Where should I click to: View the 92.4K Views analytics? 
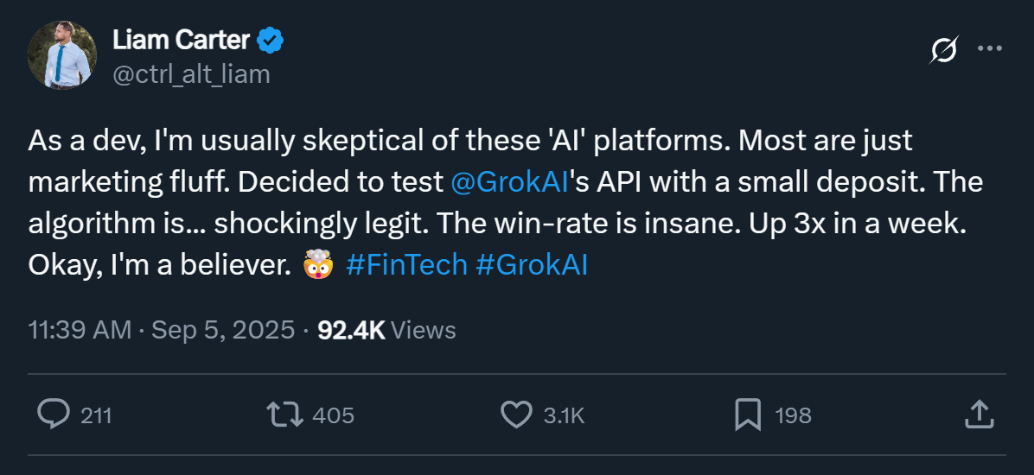pos(386,330)
